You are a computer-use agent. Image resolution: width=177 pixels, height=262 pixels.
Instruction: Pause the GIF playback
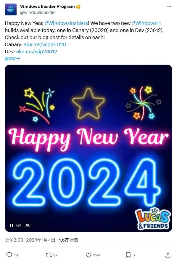(12, 225)
